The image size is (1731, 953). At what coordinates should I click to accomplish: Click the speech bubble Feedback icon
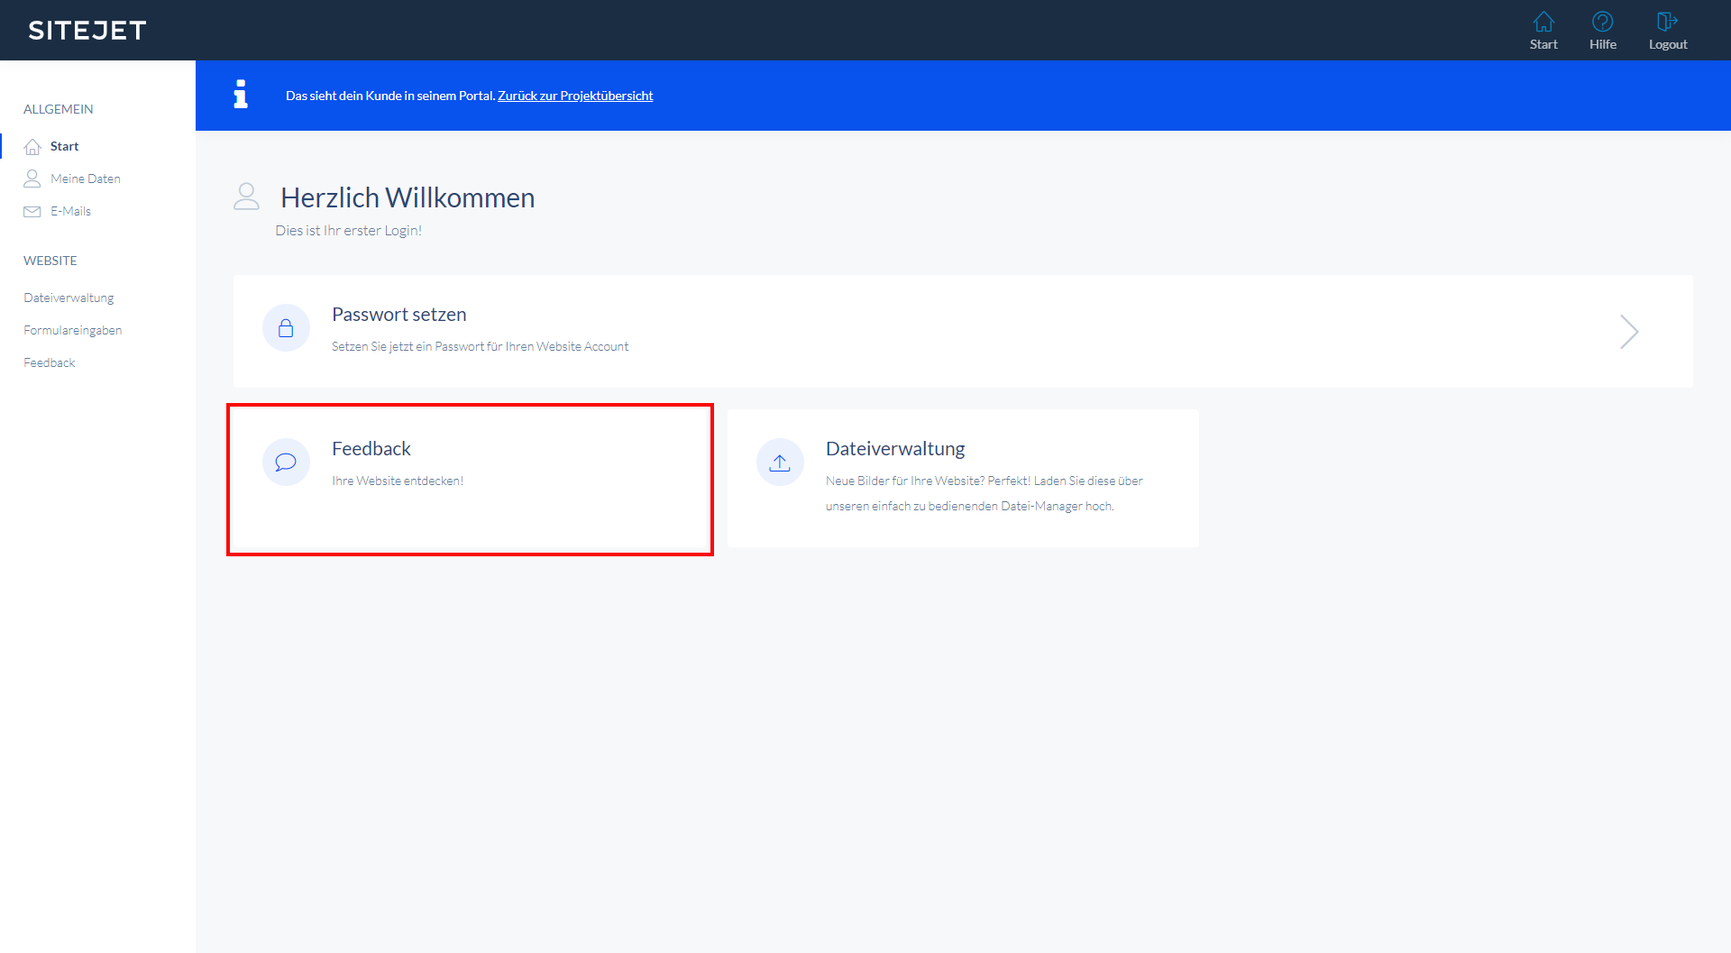click(286, 463)
